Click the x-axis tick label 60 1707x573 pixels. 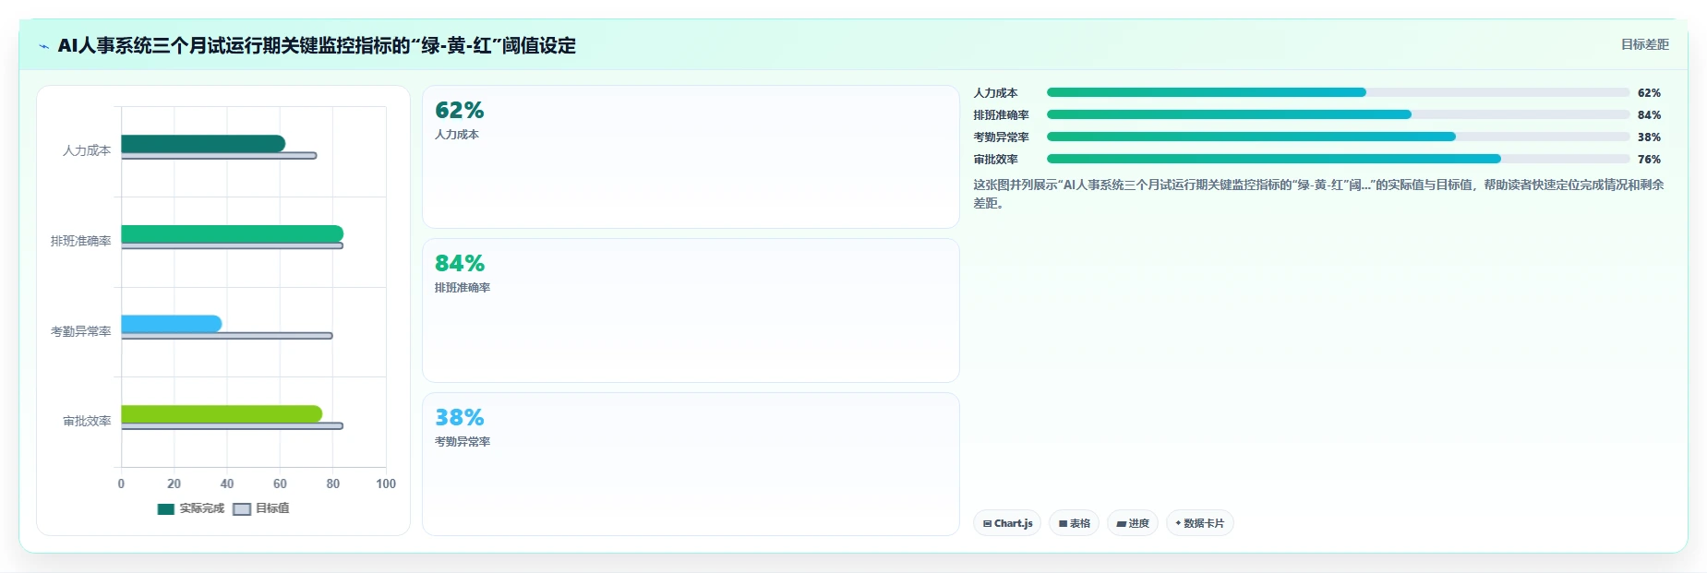(280, 483)
